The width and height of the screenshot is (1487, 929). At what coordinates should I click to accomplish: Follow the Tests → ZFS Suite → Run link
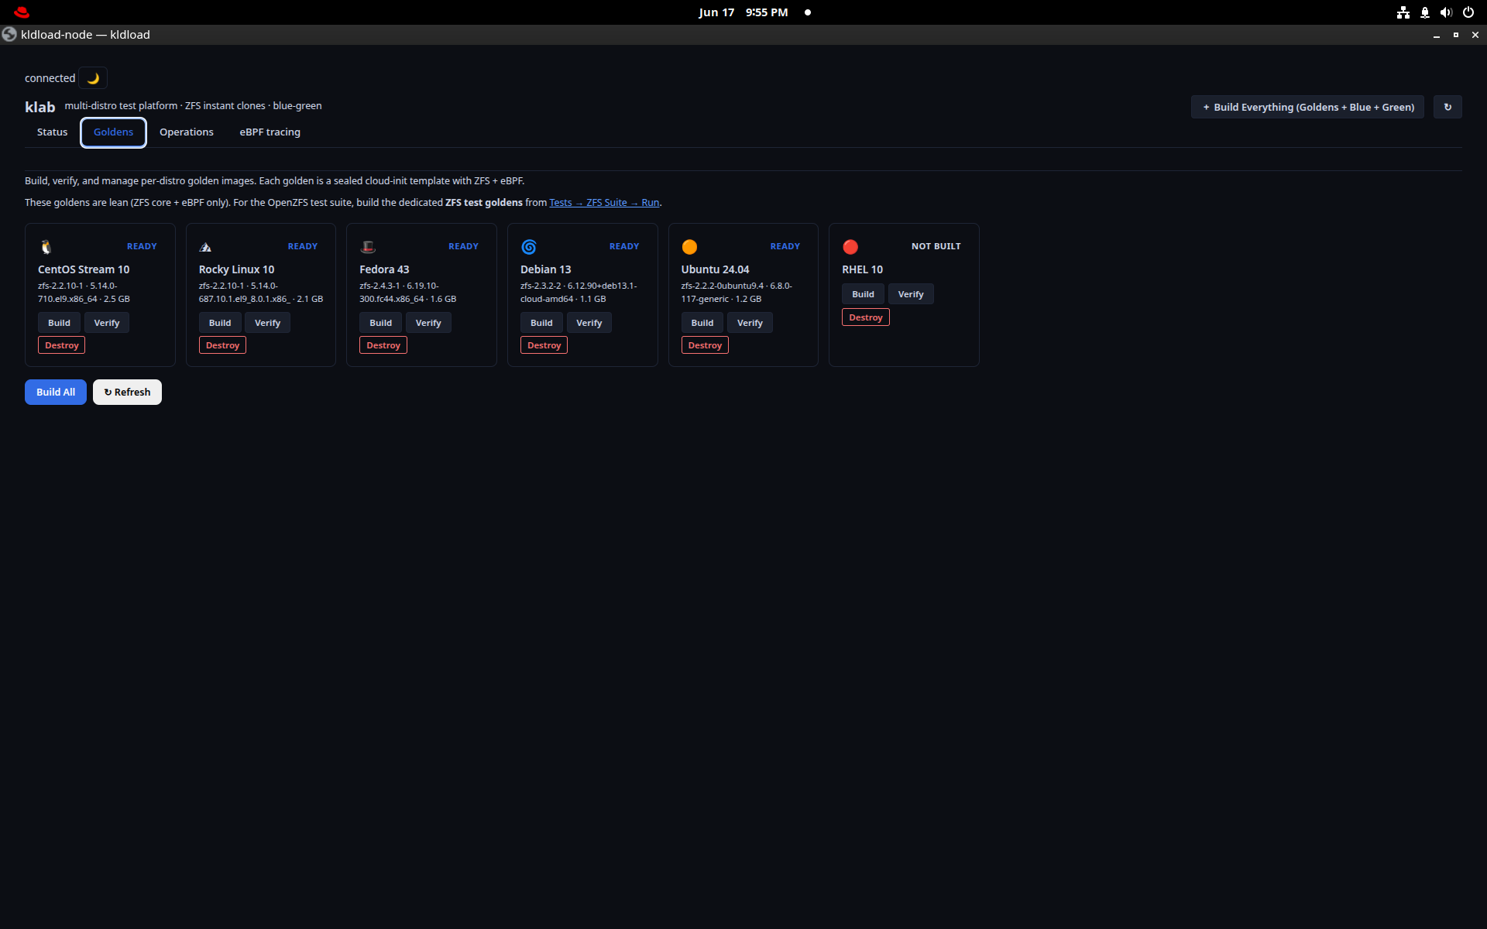604,203
